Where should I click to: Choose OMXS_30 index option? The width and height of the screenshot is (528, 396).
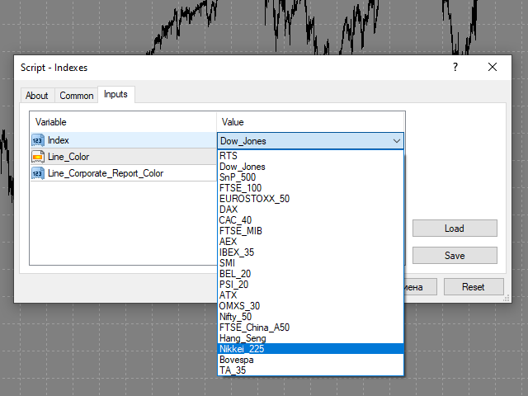(310, 306)
